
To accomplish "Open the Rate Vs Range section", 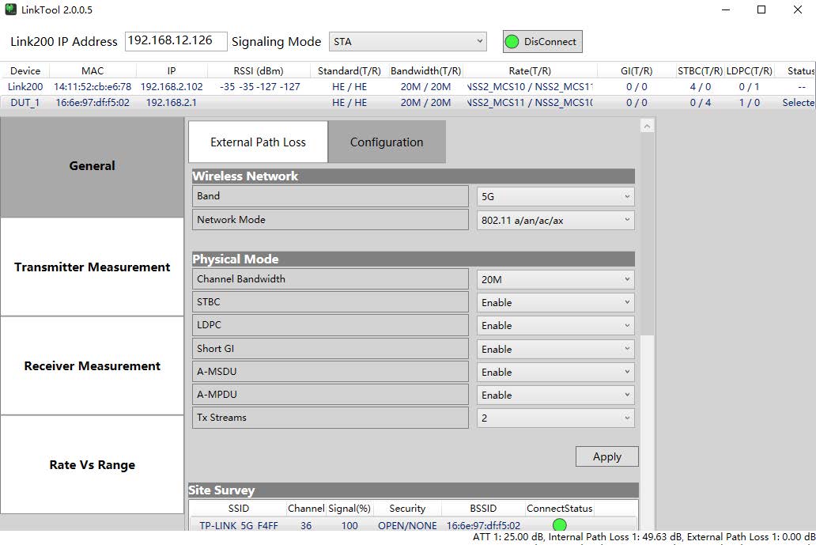I will pos(93,465).
